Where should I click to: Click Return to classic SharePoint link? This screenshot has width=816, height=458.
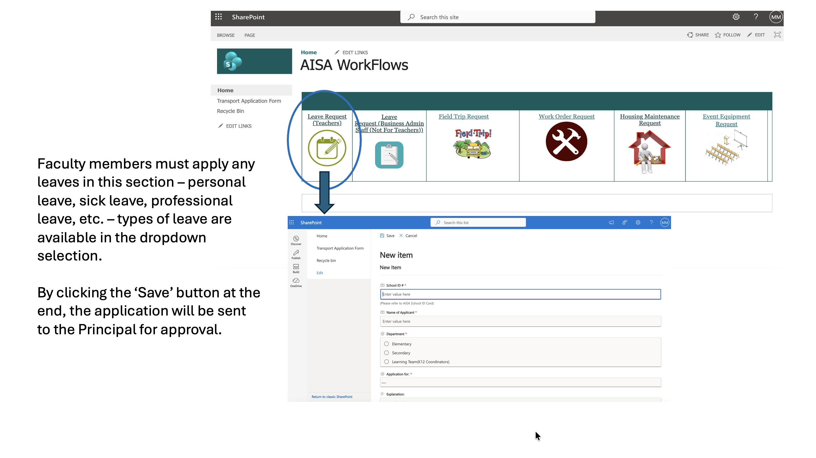[332, 396]
